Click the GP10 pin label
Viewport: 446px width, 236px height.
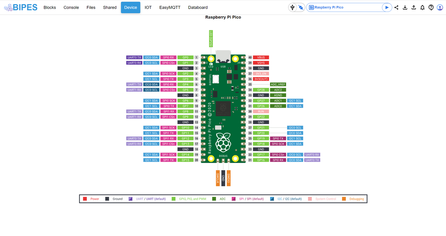pos(185,128)
